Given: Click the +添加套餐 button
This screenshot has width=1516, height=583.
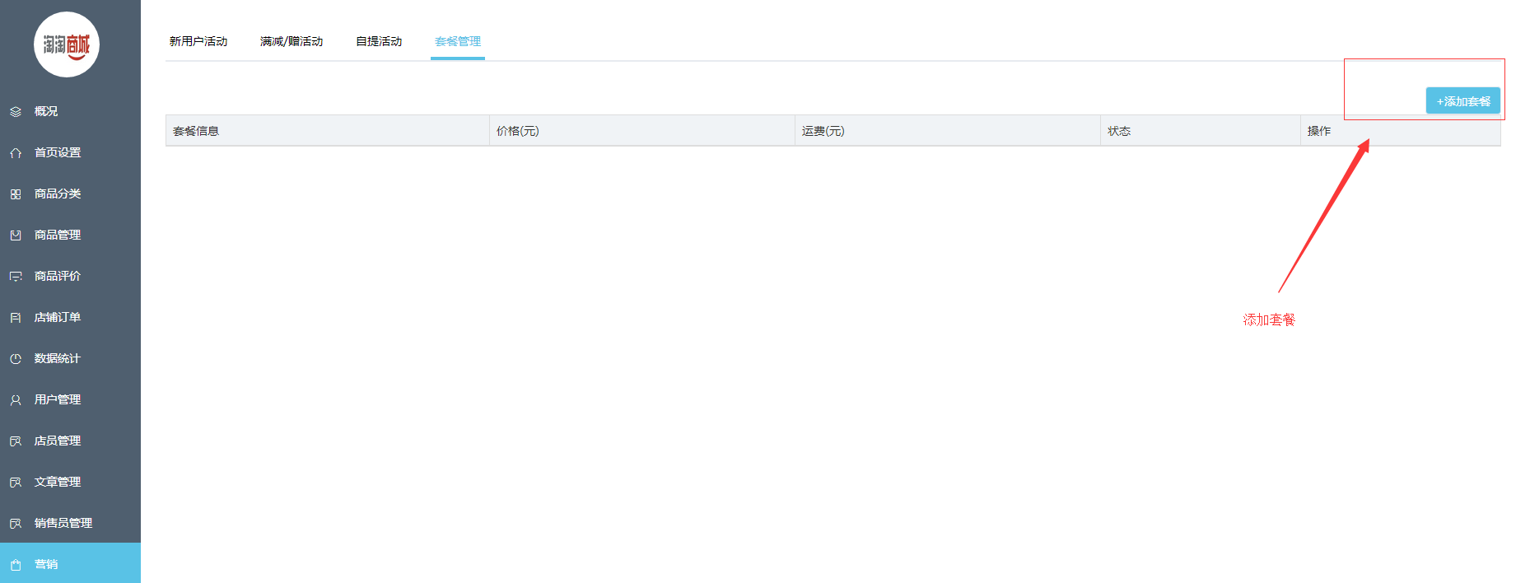Looking at the screenshot, I should [x=1463, y=100].
